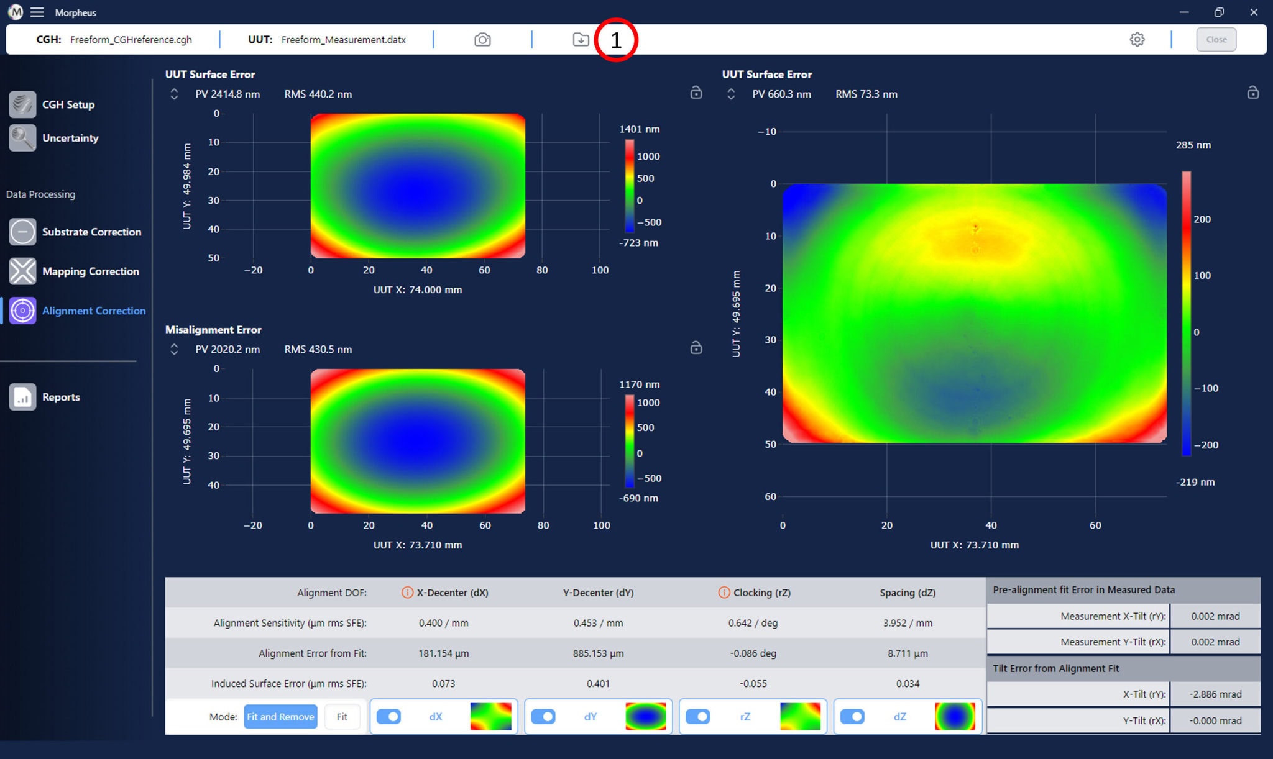Expand the chevron beside PV 660.3 nm
Viewport: 1273px width, 759px height.
click(x=731, y=94)
